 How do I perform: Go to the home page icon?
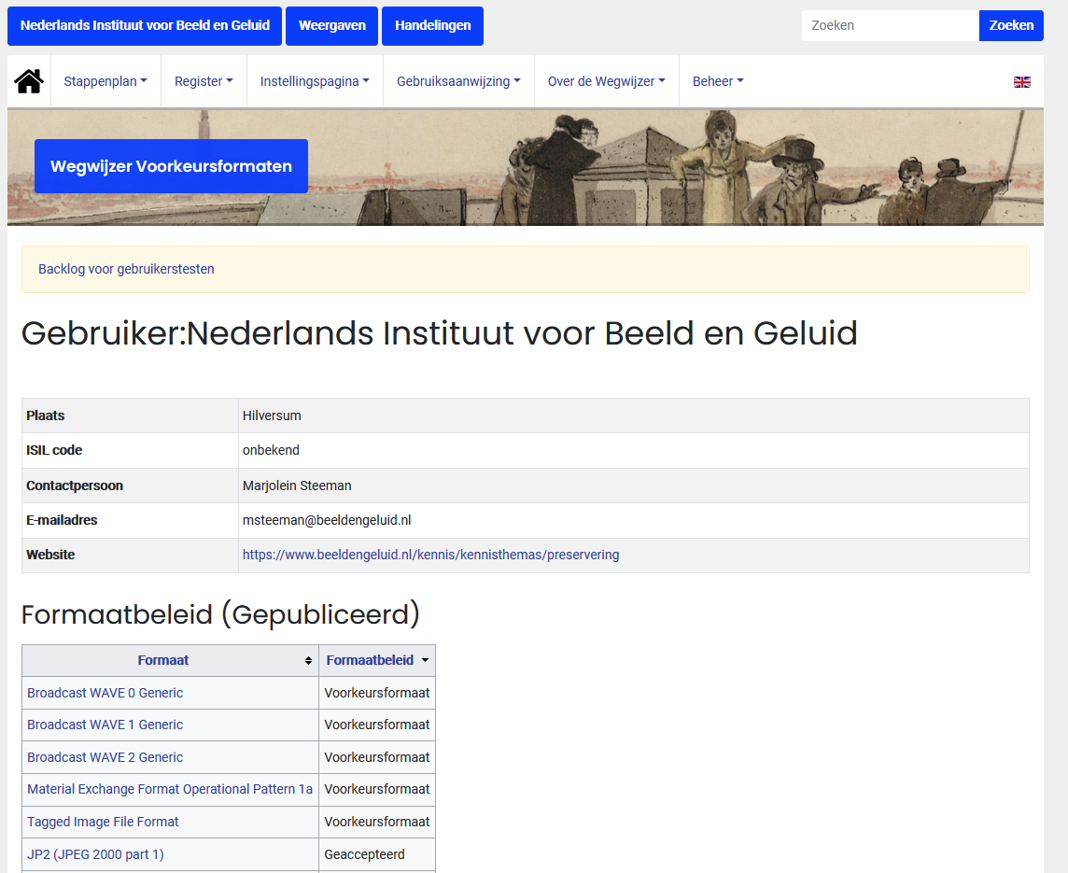pos(29,81)
